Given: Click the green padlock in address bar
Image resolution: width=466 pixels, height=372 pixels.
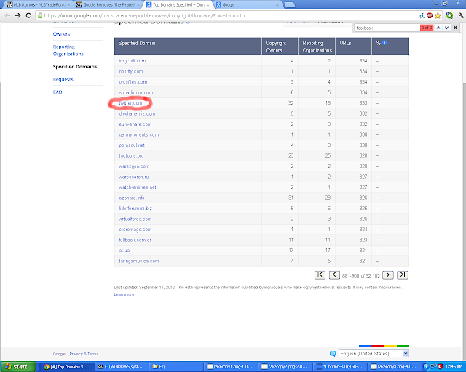Looking at the screenshot, I should click(40, 15).
